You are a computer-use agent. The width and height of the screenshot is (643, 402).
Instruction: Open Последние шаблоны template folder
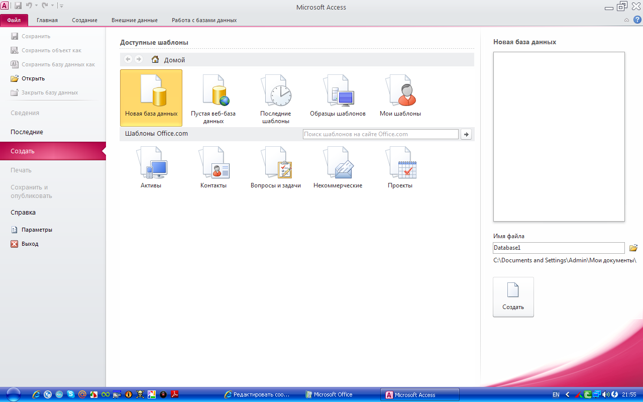coord(276,98)
